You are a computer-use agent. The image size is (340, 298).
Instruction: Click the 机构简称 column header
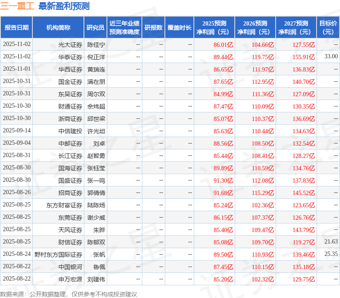(x=58, y=28)
